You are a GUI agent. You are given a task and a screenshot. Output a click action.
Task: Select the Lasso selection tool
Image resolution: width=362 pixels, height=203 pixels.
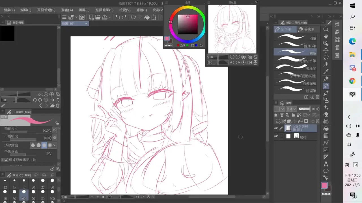tap(326, 57)
